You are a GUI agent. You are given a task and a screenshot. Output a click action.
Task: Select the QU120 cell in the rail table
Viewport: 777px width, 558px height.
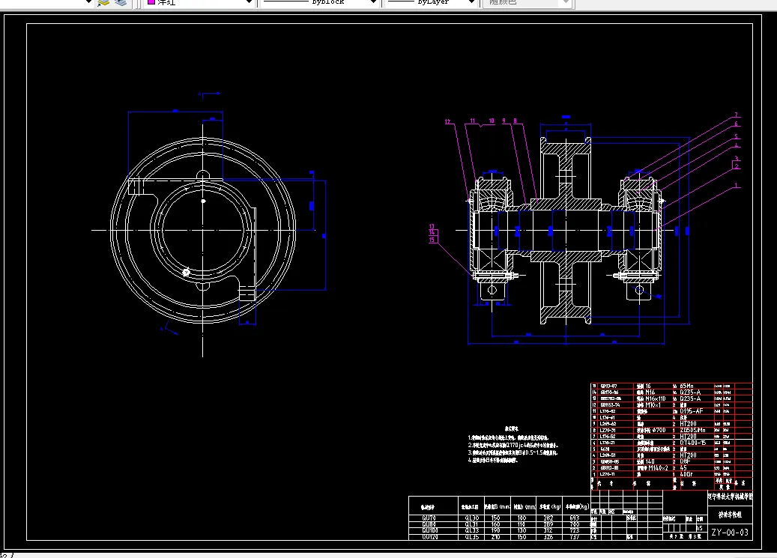[x=429, y=537]
